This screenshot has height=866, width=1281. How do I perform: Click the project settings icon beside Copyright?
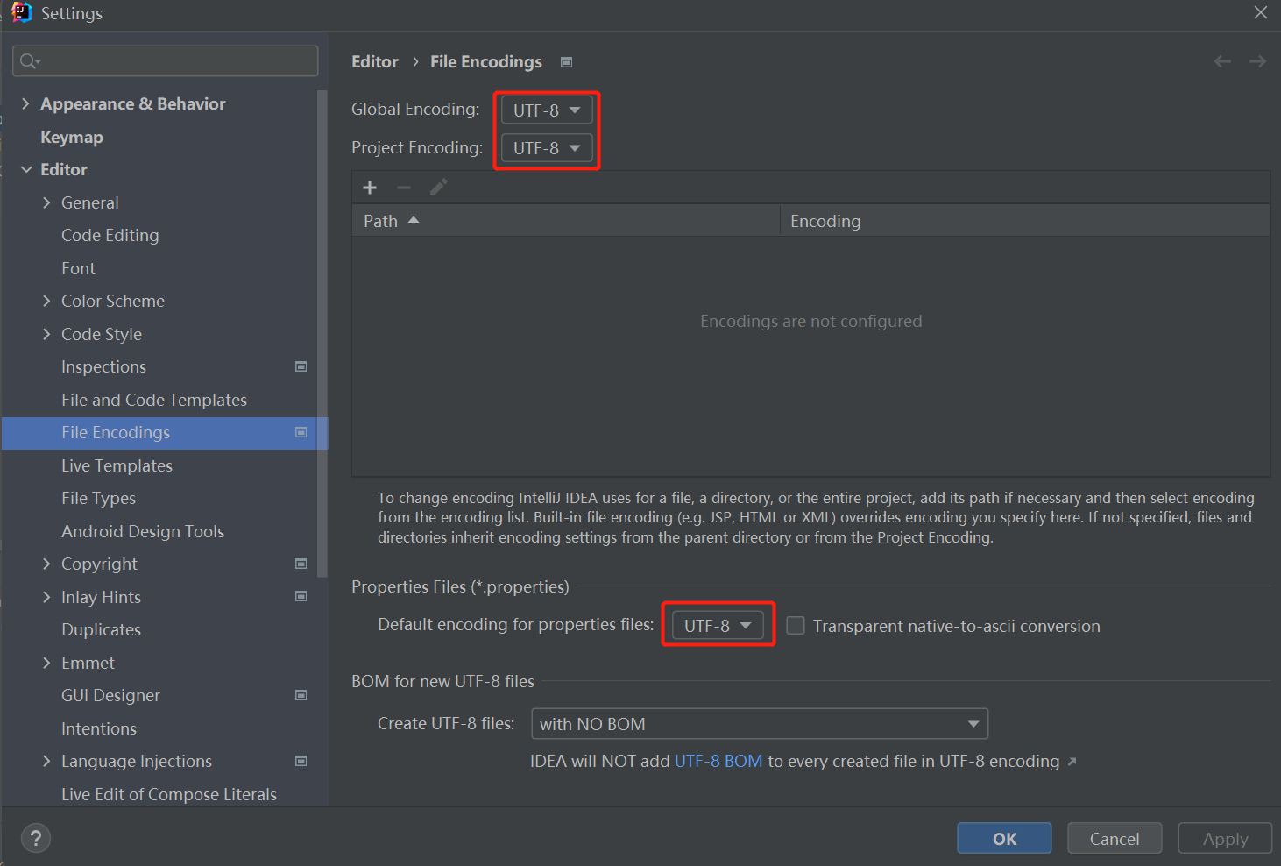pyautogui.click(x=301, y=564)
